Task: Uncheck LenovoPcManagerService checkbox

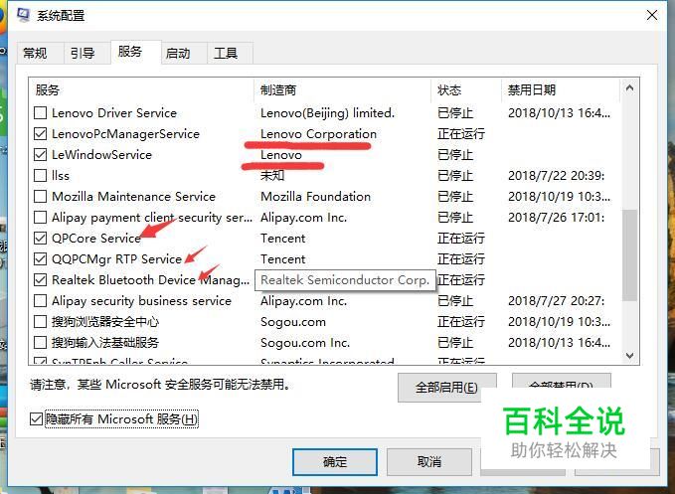Action: point(40,134)
